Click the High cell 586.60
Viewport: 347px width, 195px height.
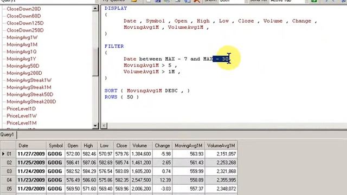(89, 180)
